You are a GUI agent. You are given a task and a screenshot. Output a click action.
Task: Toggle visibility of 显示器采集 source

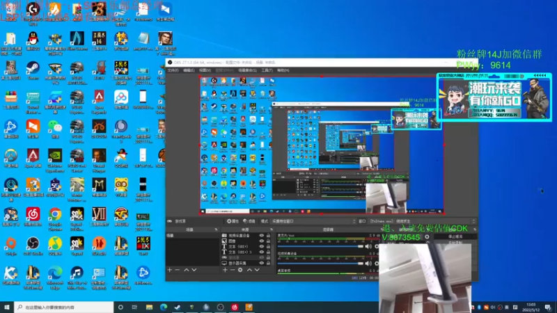[262, 264]
